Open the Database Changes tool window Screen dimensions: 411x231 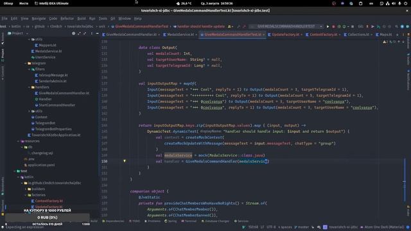click(215, 221)
